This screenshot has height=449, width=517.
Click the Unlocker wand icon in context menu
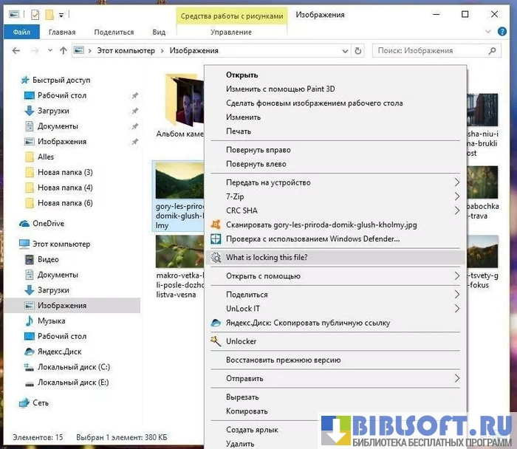pyautogui.click(x=216, y=341)
